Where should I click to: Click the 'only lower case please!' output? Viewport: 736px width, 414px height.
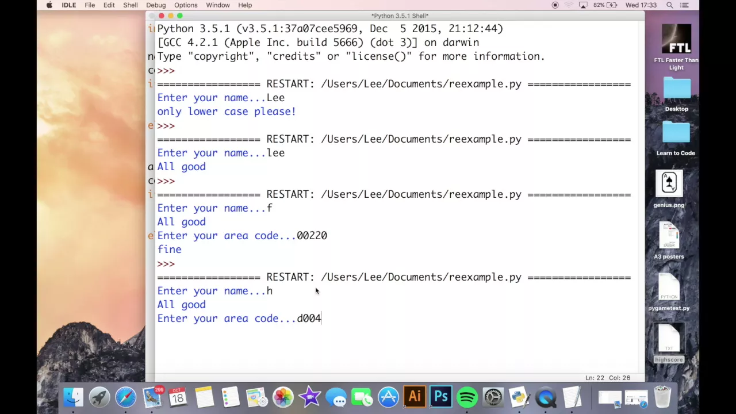tap(227, 112)
